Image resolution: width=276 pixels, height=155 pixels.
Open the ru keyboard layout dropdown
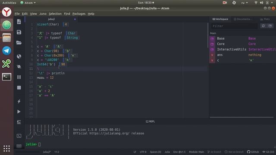point(245,3)
